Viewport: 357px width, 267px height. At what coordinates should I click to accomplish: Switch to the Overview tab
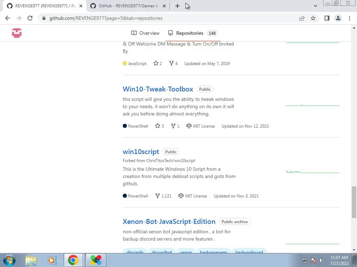pos(145,33)
